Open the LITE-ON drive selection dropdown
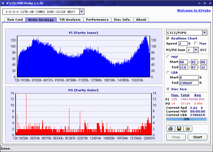This screenshot has height=152, width=213. (82, 12)
